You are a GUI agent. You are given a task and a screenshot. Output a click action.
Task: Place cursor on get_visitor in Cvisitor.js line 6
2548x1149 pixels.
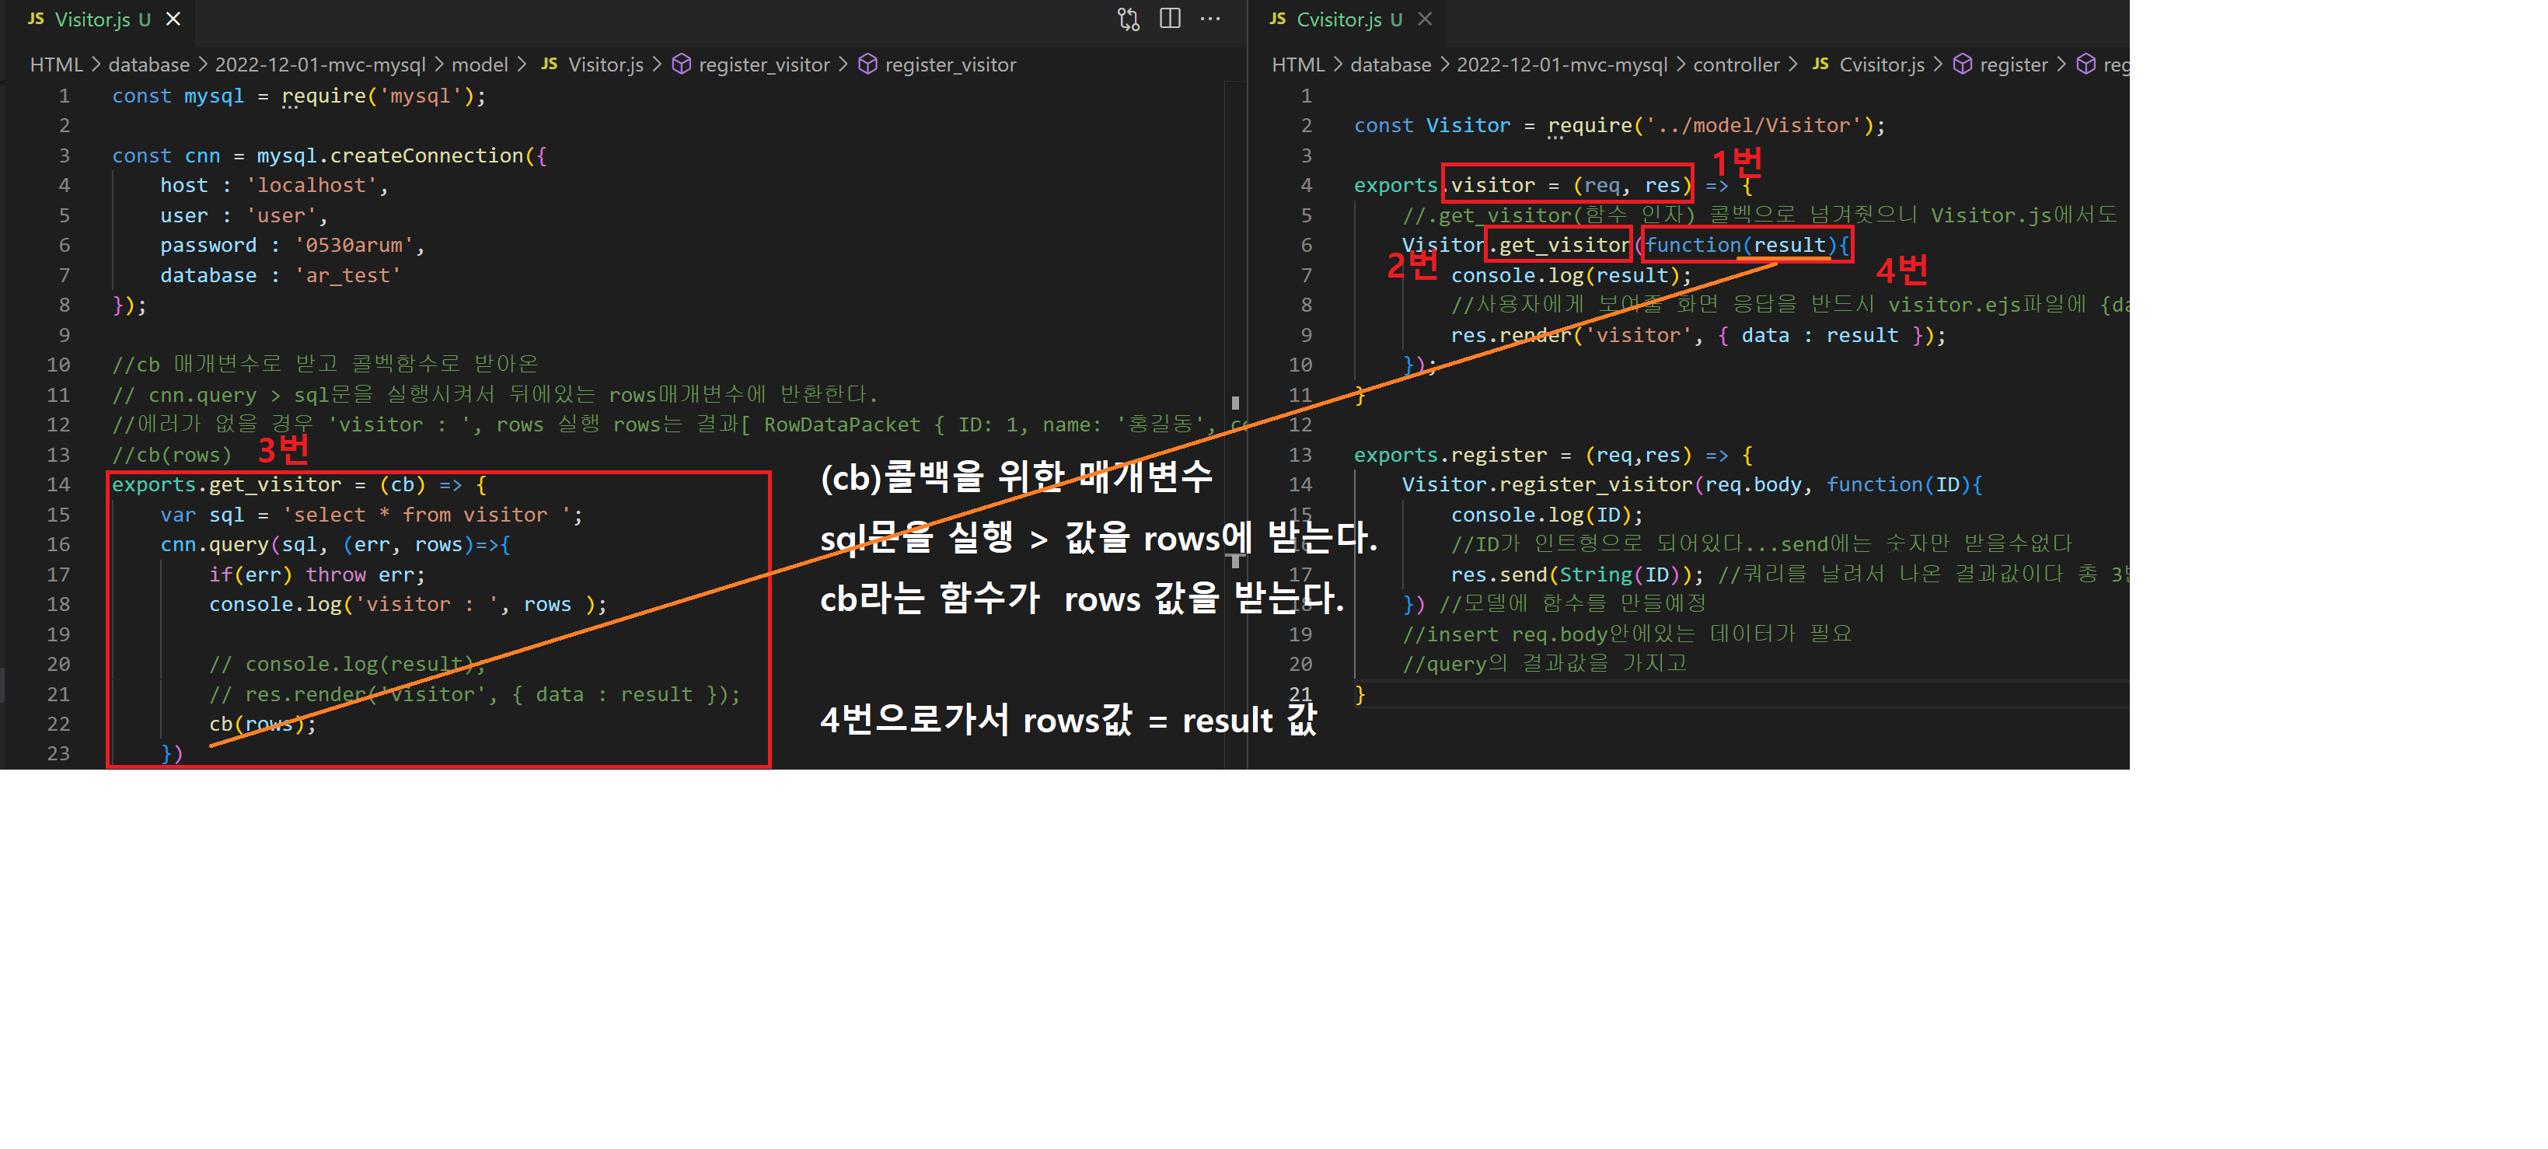tap(1563, 246)
